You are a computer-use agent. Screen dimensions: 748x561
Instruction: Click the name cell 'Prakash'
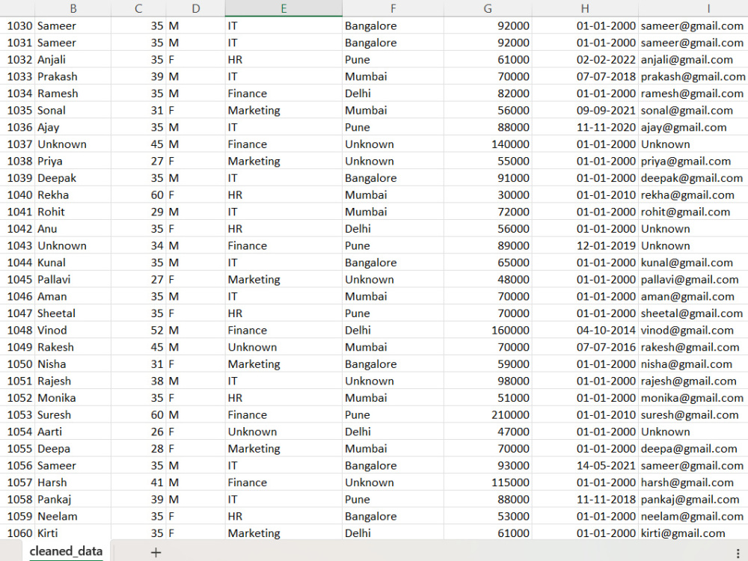(73, 76)
